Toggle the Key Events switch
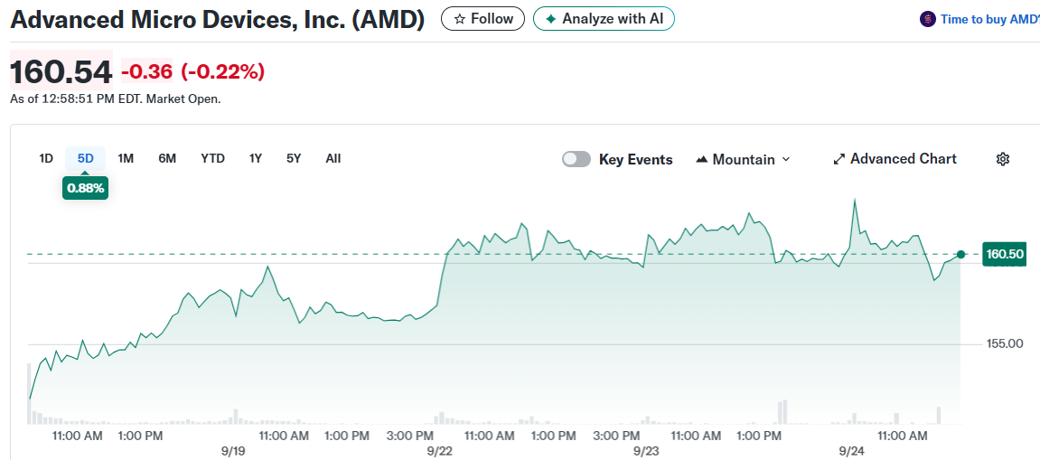 pyautogui.click(x=576, y=159)
